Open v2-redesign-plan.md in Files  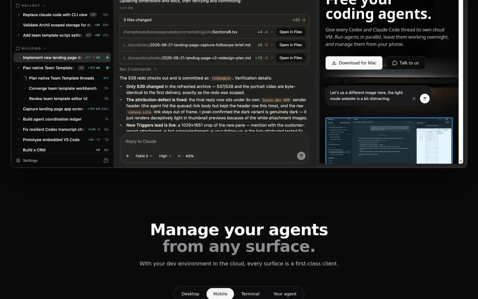(291, 58)
